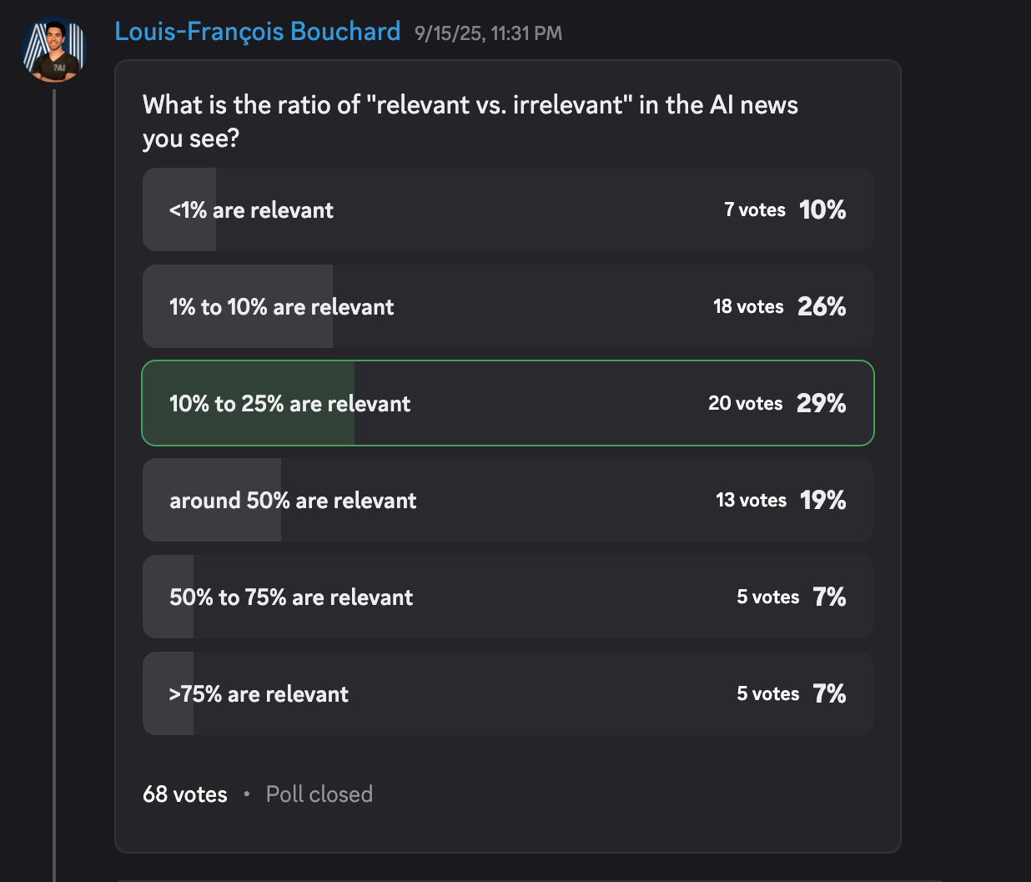
Task: View the 18 votes count for 1% to 10%
Action: [x=748, y=306]
